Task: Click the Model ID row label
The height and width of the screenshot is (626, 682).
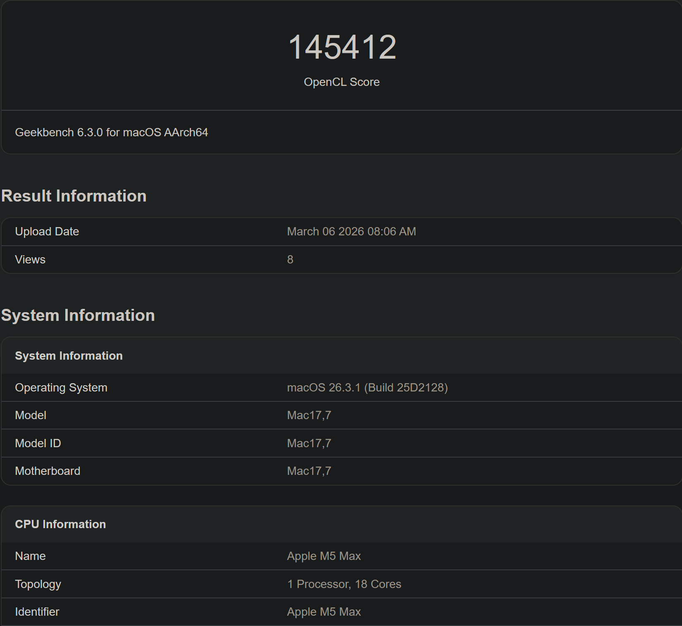Action: [x=38, y=443]
